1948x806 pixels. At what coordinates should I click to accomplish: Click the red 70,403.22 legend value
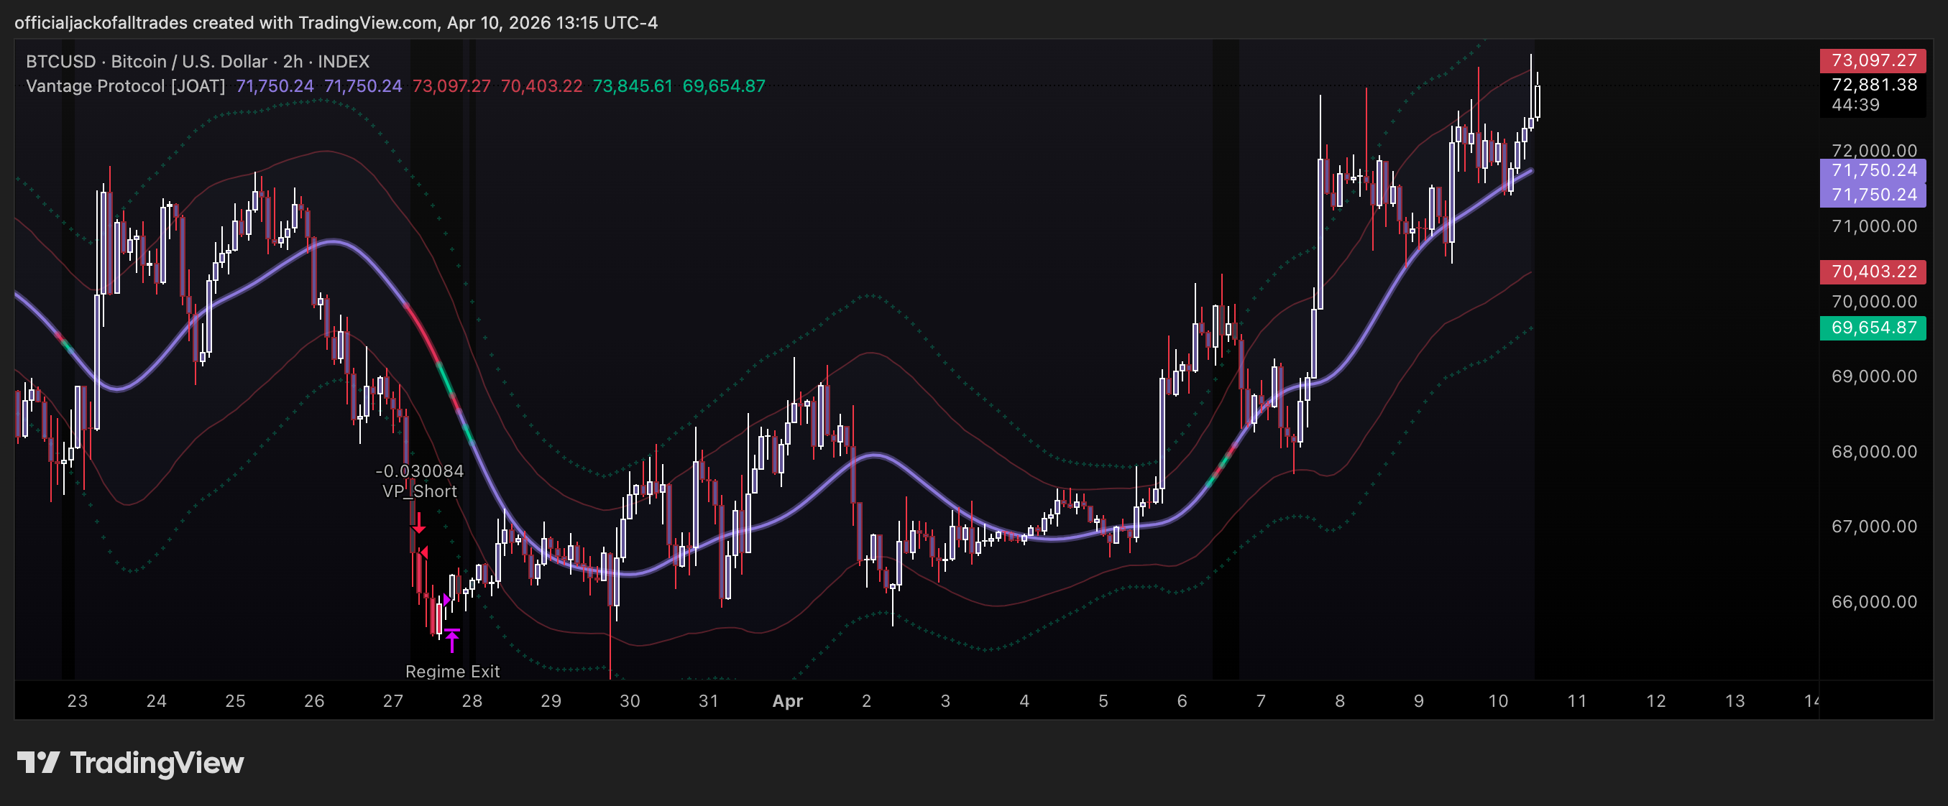tap(541, 86)
